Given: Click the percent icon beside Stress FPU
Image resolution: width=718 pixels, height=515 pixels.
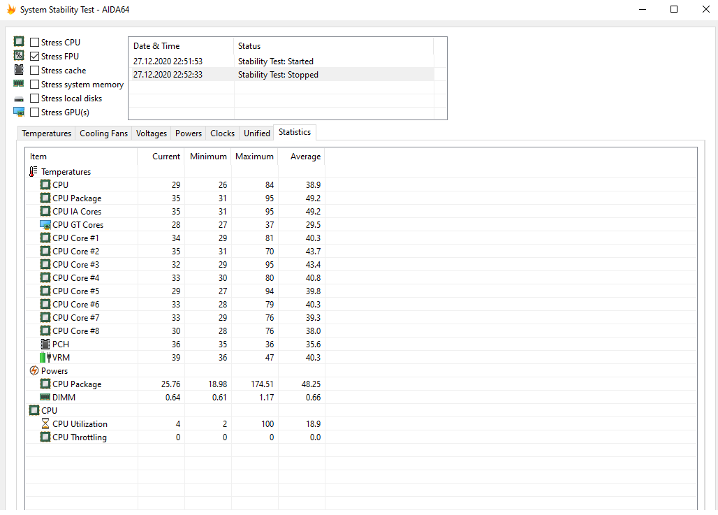Looking at the screenshot, I should 19,55.
